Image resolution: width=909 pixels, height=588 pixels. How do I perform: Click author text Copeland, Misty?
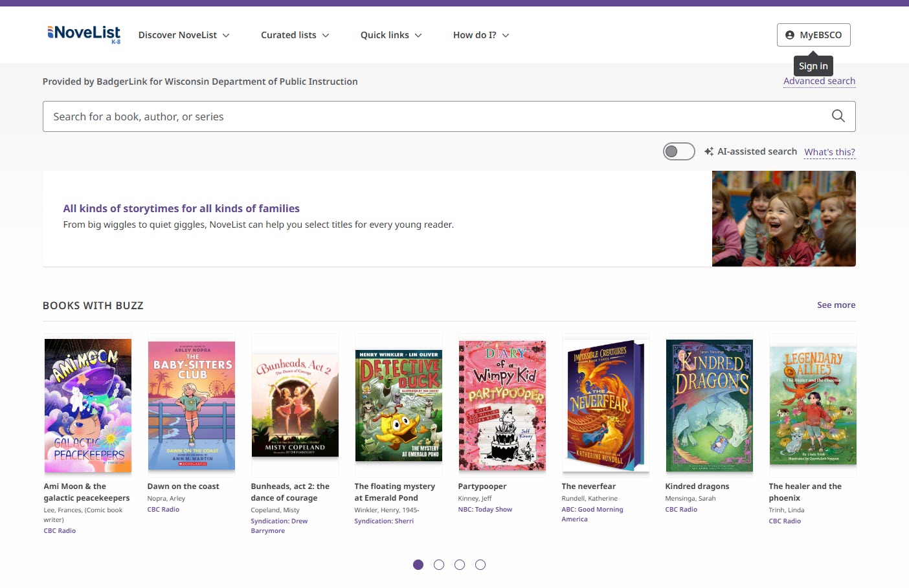coord(275,510)
